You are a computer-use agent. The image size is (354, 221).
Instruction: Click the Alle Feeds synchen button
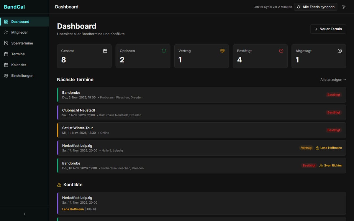click(x=316, y=7)
